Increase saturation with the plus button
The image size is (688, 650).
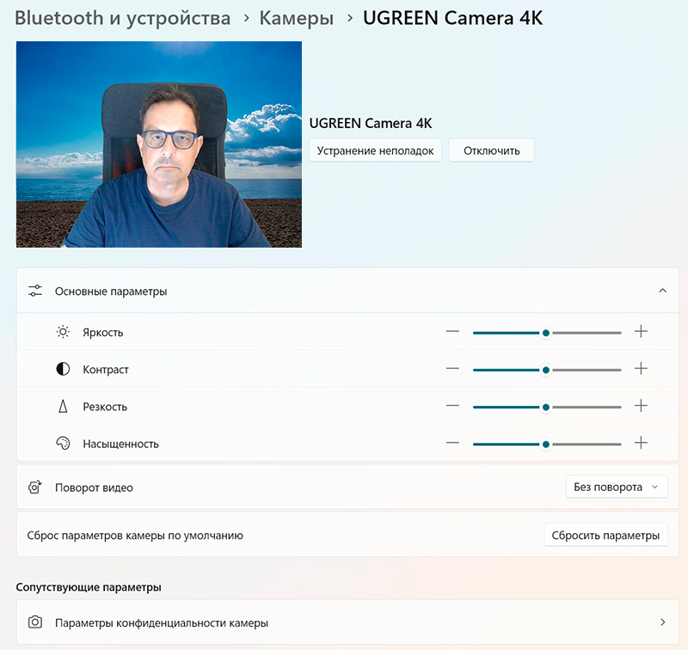641,444
